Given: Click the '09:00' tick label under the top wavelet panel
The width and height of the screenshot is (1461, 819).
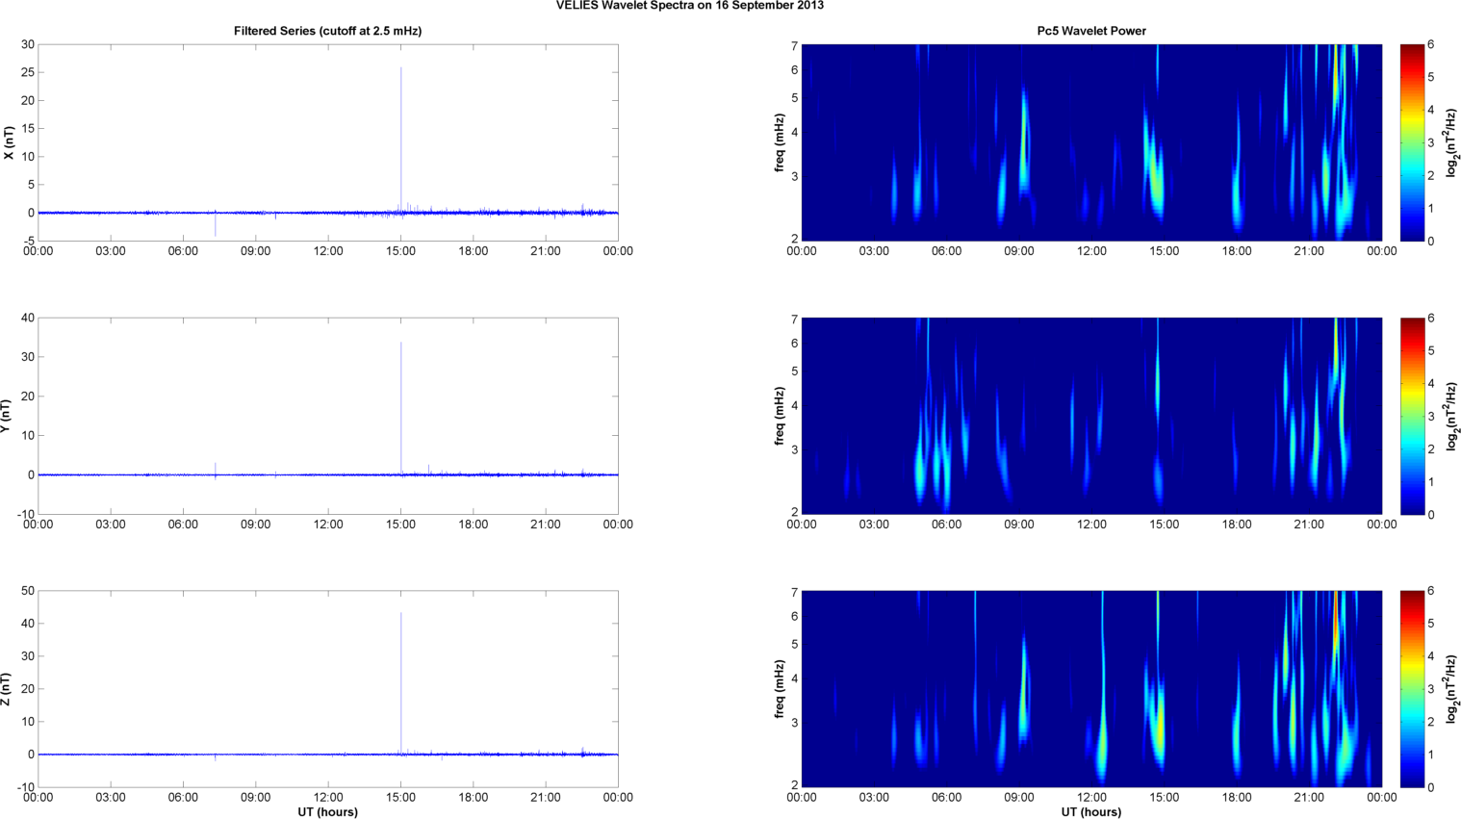Looking at the screenshot, I should [x=1019, y=251].
